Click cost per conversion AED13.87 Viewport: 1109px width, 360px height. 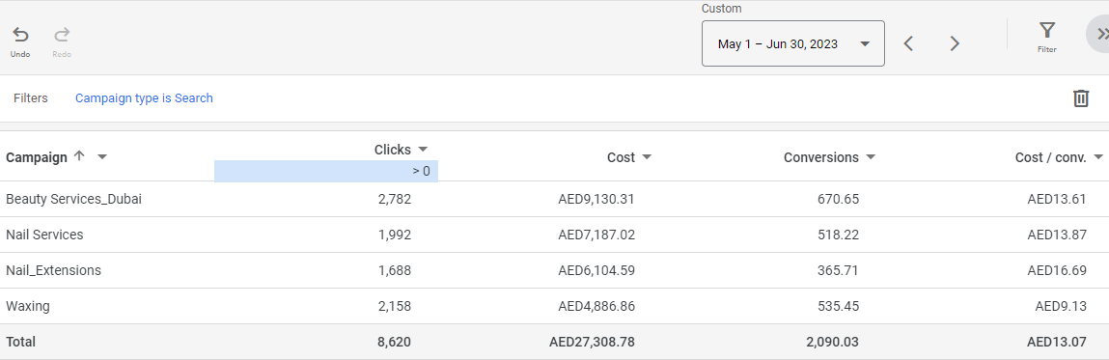pos(1057,235)
